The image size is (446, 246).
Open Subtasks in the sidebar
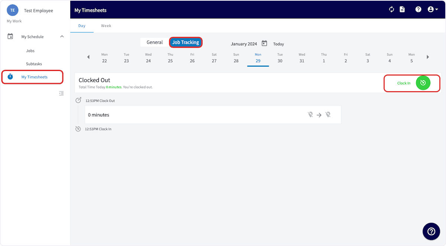pos(34,64)
